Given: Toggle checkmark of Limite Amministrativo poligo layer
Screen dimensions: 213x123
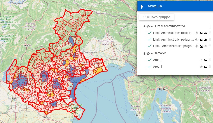Looking at the screenshot, I should click(x=150, y=46).
